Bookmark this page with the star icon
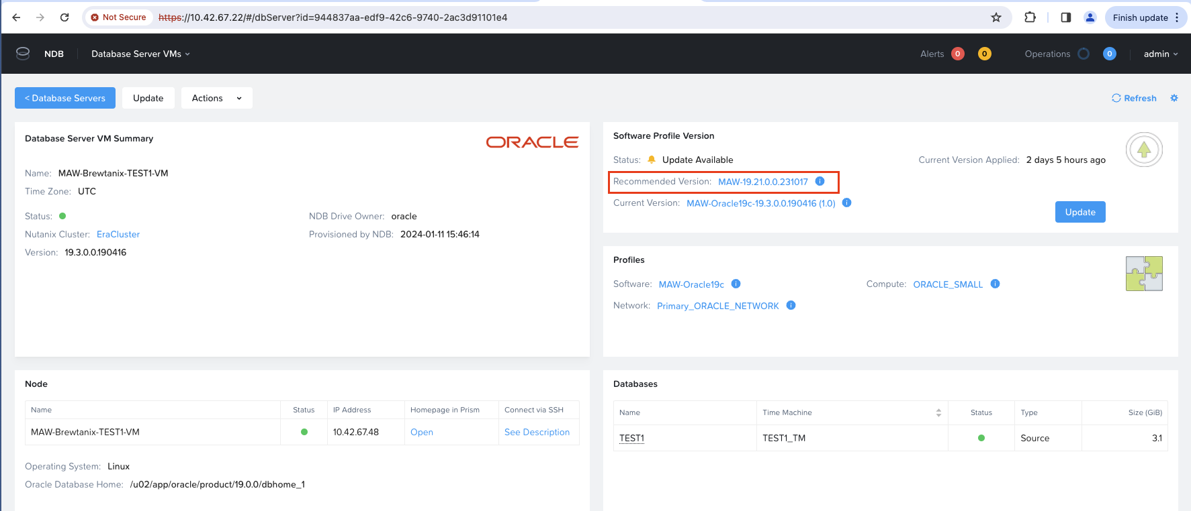This screenshot has width=1191, height=511. [996, 17]
